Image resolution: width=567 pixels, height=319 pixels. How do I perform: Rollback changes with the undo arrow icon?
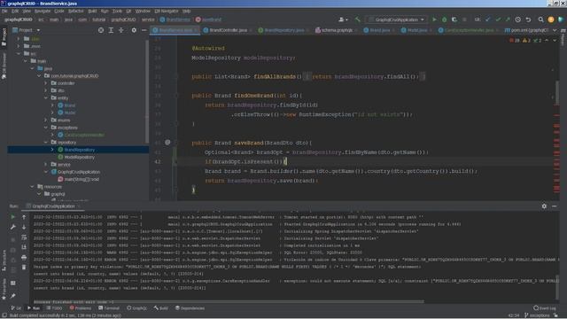[x=528, y=19]
